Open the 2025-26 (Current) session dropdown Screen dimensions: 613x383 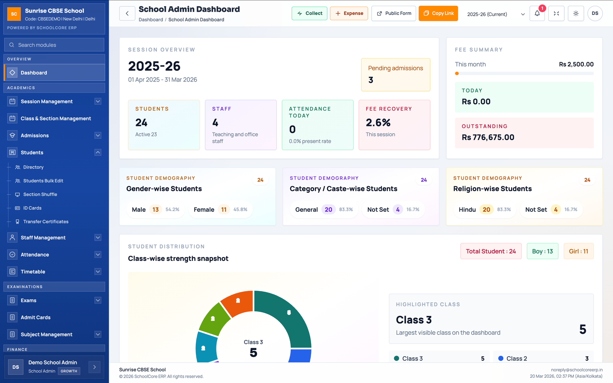point(494,14)
